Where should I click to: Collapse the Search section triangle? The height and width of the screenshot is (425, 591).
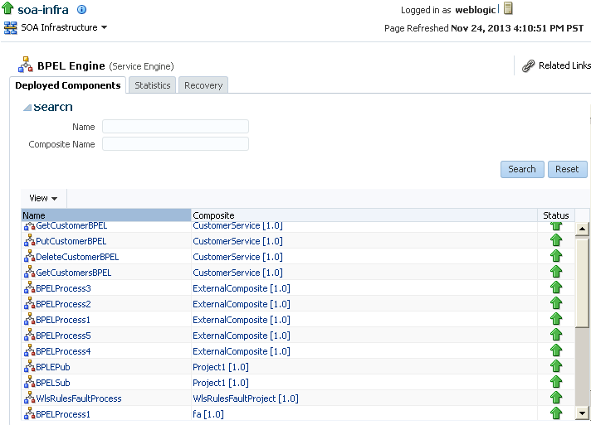point(27,108)
